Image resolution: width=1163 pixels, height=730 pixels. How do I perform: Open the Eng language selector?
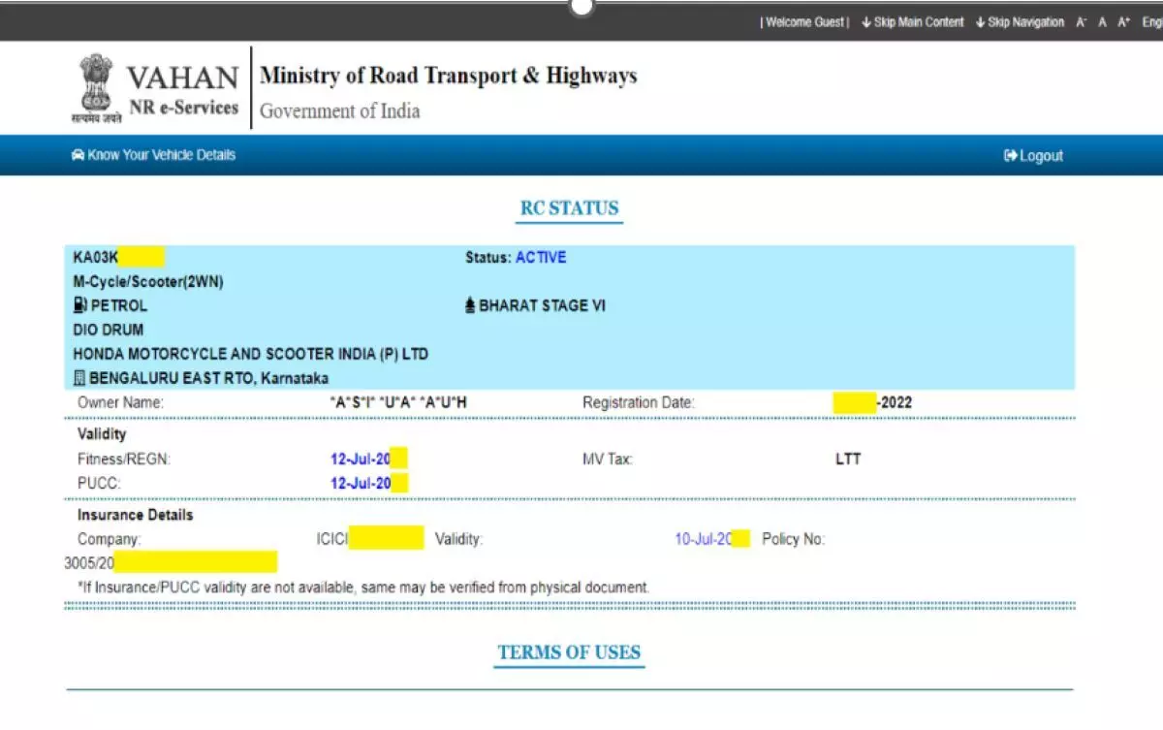click(1152, 21)
